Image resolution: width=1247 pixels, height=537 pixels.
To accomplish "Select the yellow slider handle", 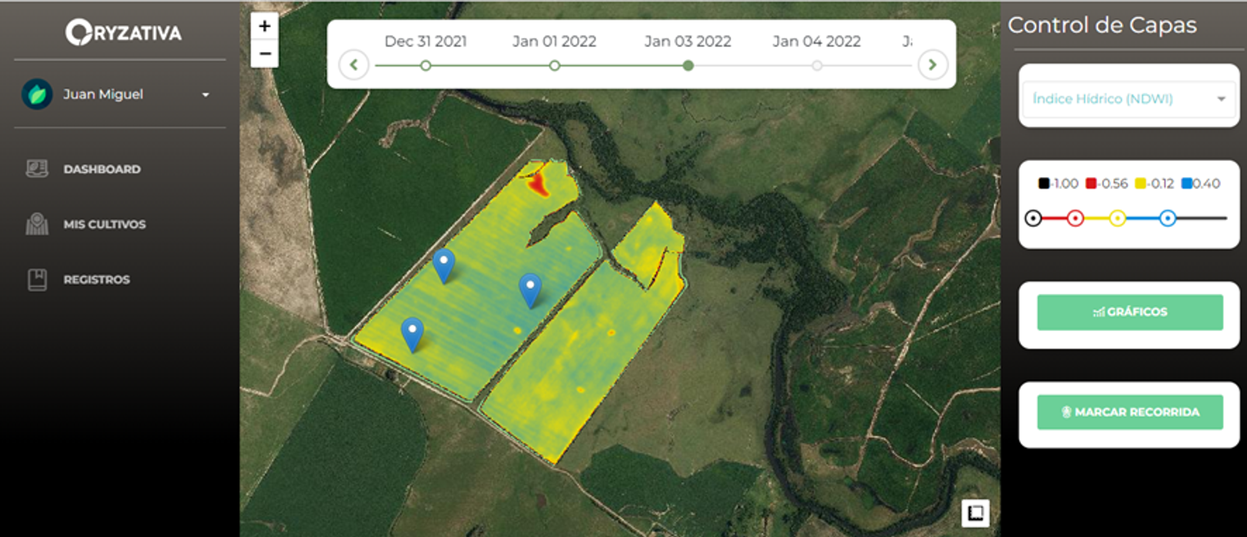I will coord(1117,218).
